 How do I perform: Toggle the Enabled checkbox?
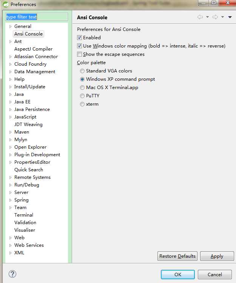coord(79,37)
